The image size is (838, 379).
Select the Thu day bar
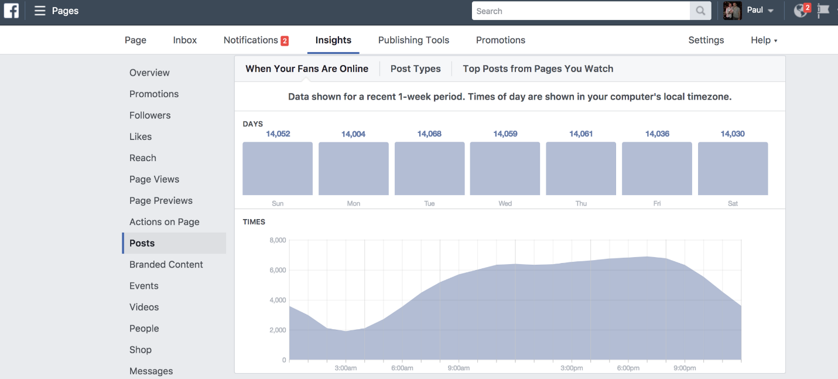click(581, 169)
